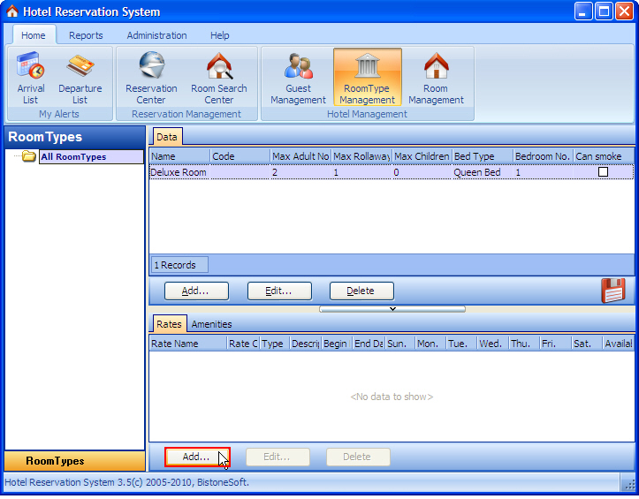Screen dimensions: 639x499
Task: Open the Arrival List
Action: [30, 78]
